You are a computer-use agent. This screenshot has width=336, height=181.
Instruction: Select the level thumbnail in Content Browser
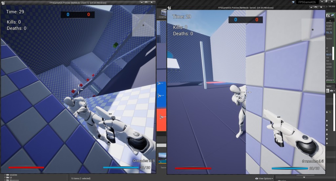click(x=162, y=158)
